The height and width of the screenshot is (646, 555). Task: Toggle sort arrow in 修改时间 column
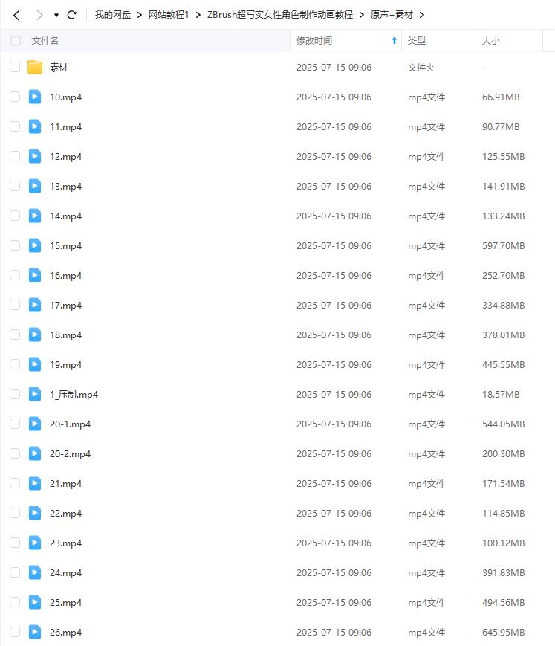(394, 41)
